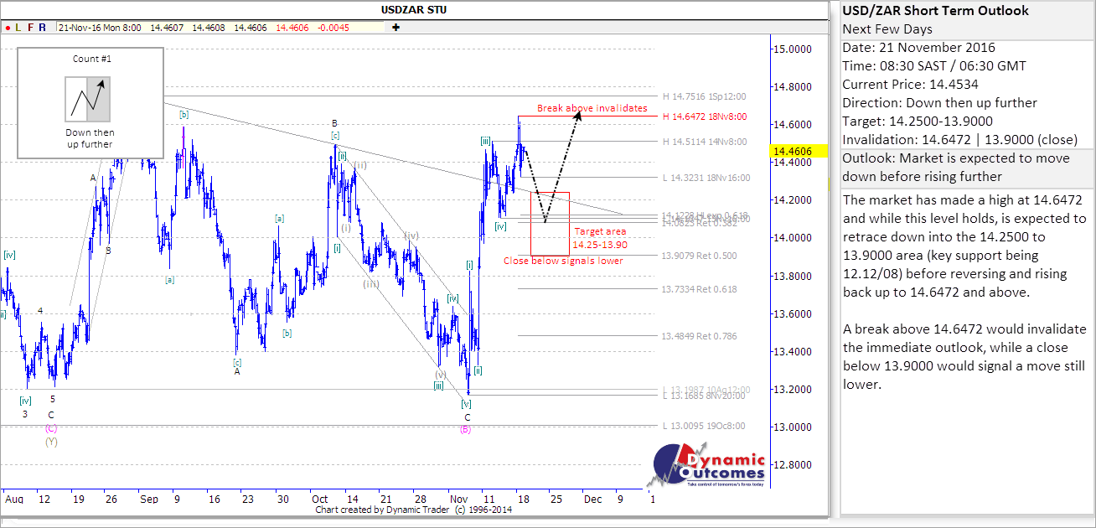
Task: Click the R toolbar icon
Action: point(43,27)
